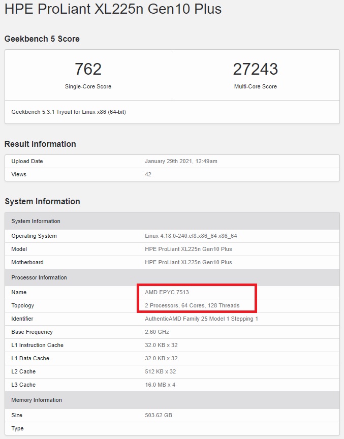The width and height of the screenshot is (344, 439).
Task: Select the processor name AMD EPYC 7513
Action: (167, 292)
